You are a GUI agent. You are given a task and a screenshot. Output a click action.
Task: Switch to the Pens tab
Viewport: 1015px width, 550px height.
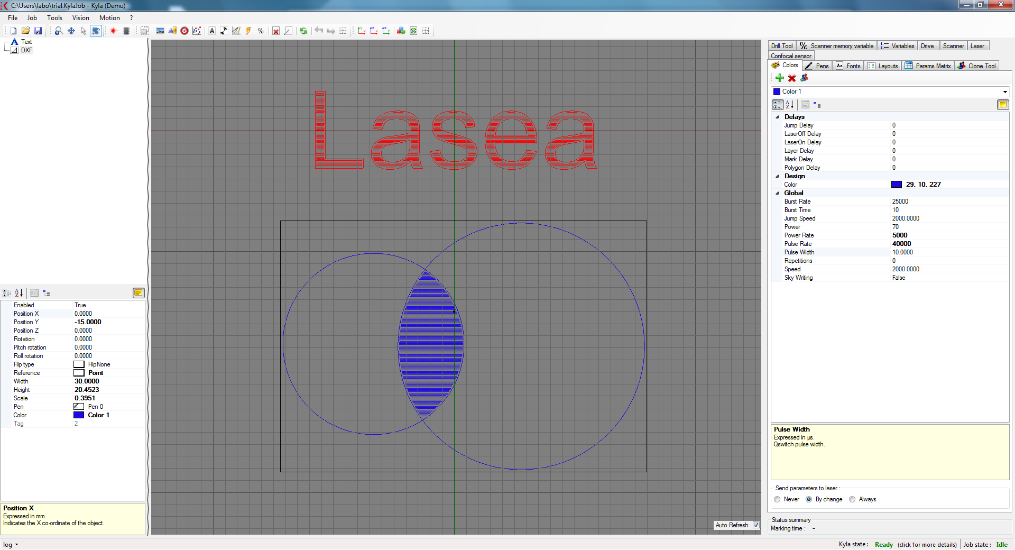[x=817, y=66]
